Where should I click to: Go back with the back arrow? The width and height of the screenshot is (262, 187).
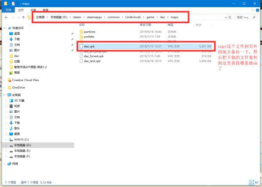point(6,17)
